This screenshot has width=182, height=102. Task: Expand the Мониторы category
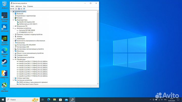coord(13,51)
